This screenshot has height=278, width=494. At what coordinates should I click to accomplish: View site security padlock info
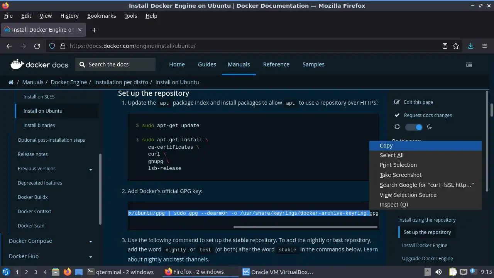pyautogui.click(x=63, y=46)
